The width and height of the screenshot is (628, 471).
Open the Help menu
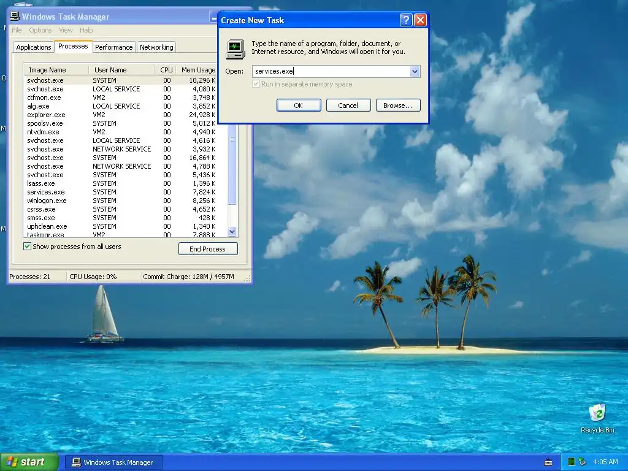click(x=86, y=30)
